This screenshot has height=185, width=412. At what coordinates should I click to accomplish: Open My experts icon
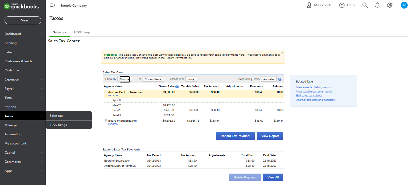click(x=309, y=5)
